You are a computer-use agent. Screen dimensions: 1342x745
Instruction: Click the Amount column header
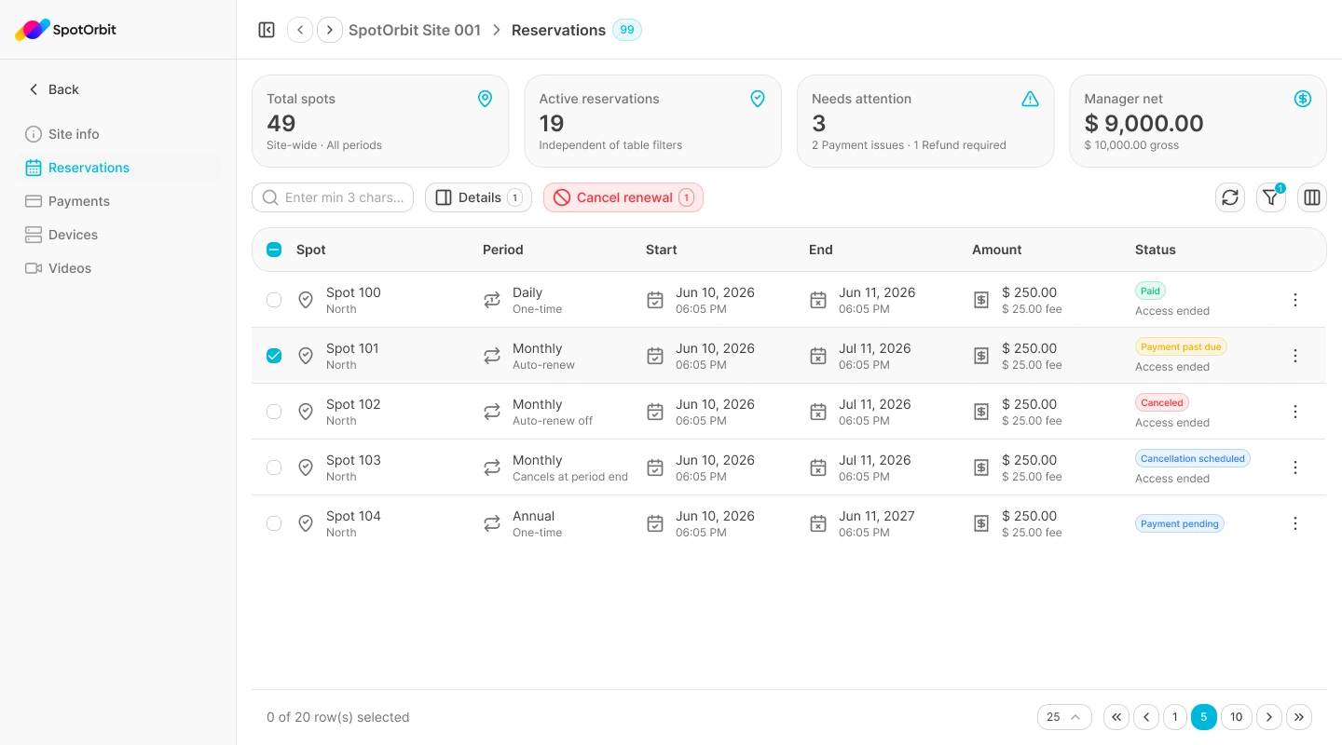[x=997, y=250]
